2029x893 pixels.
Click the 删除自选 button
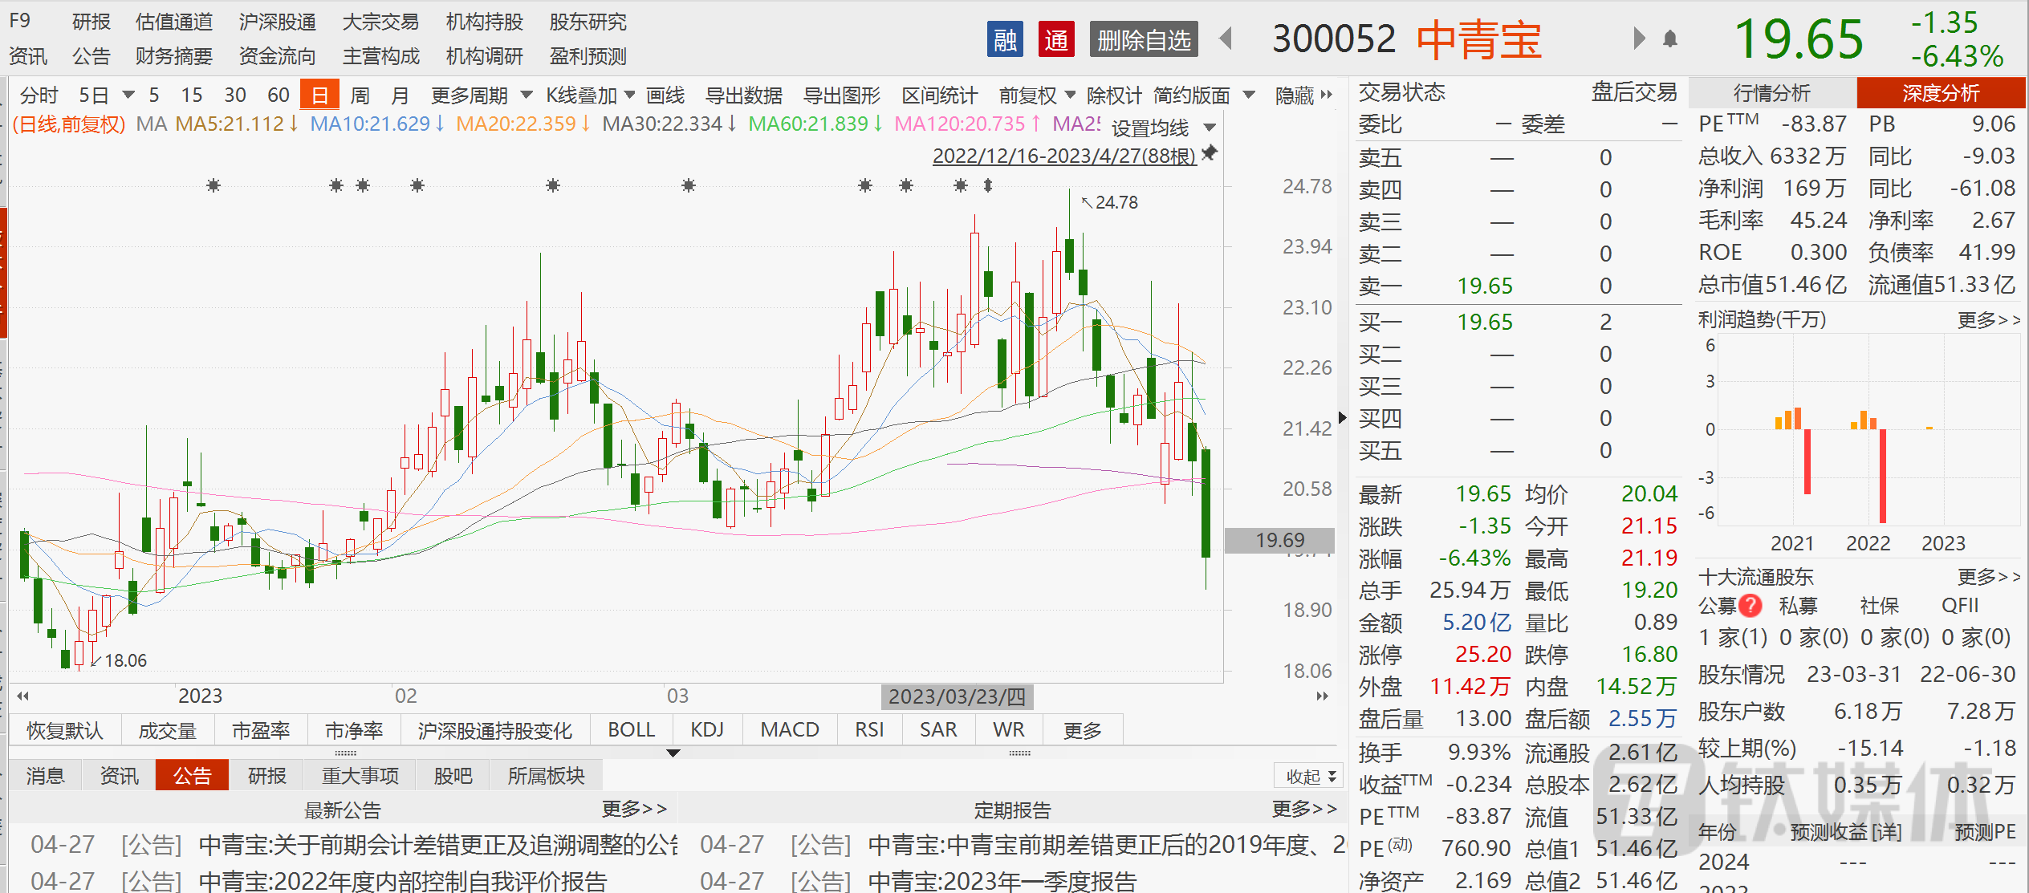click(1143, 39)
